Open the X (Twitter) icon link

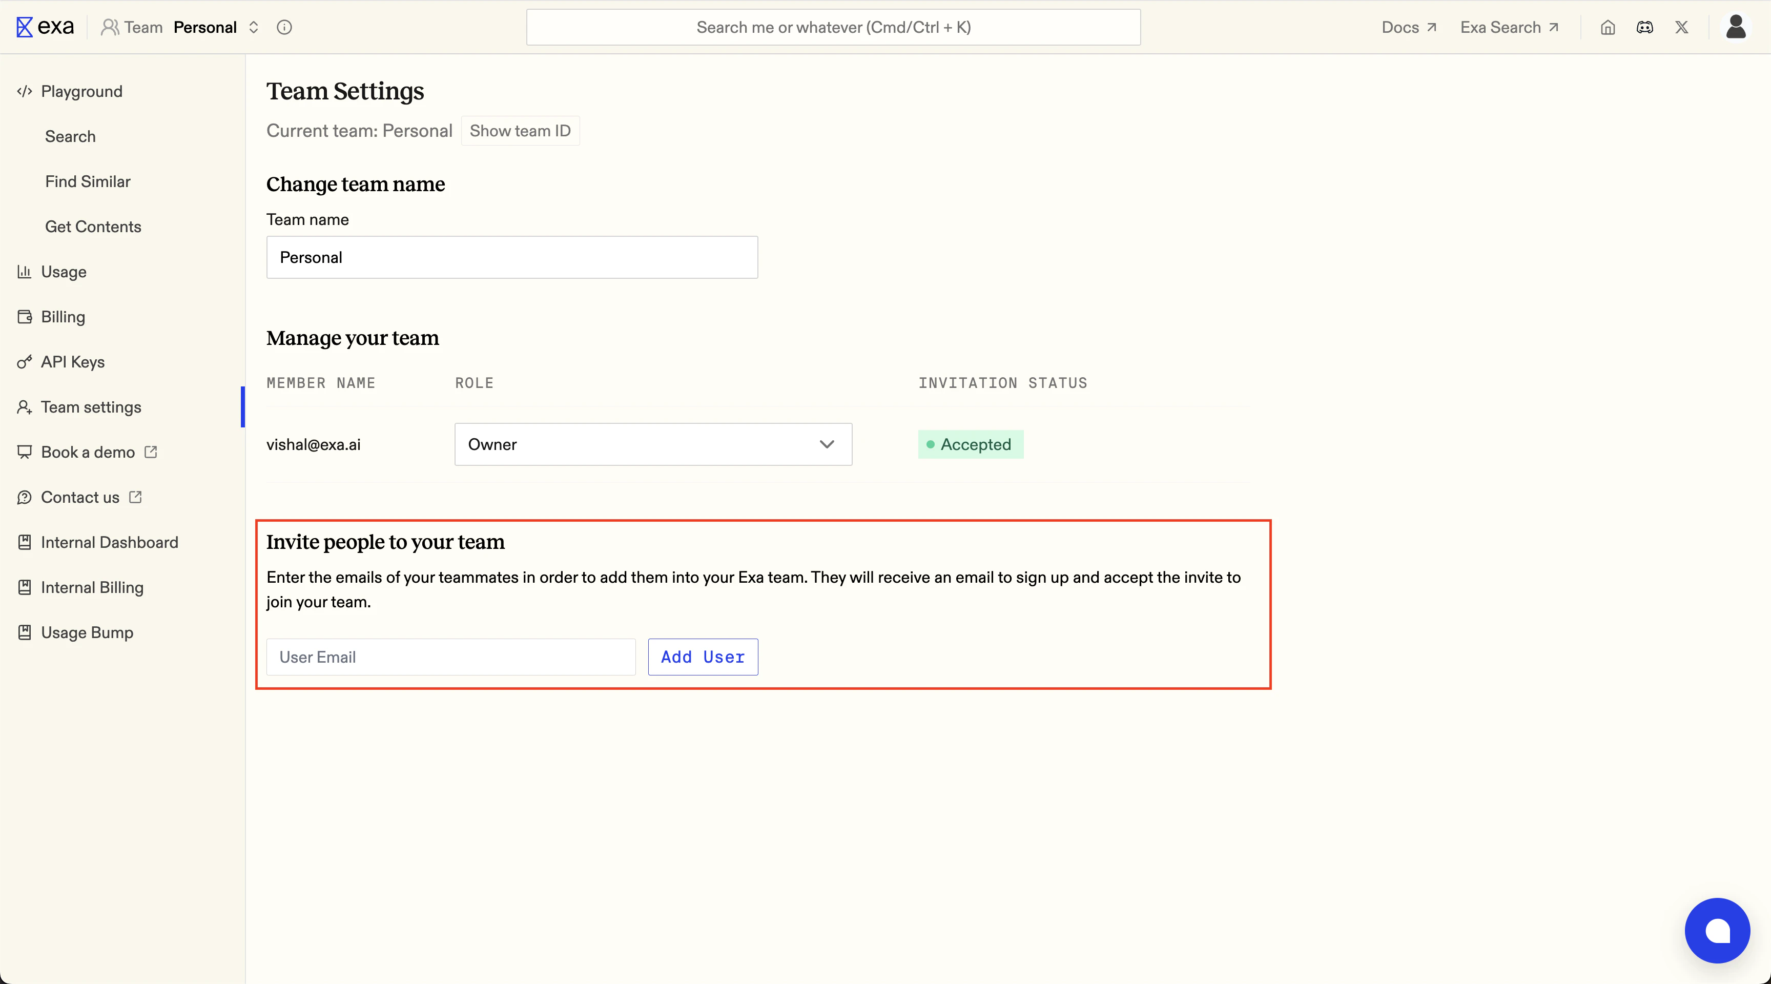tap(1682, 28)
